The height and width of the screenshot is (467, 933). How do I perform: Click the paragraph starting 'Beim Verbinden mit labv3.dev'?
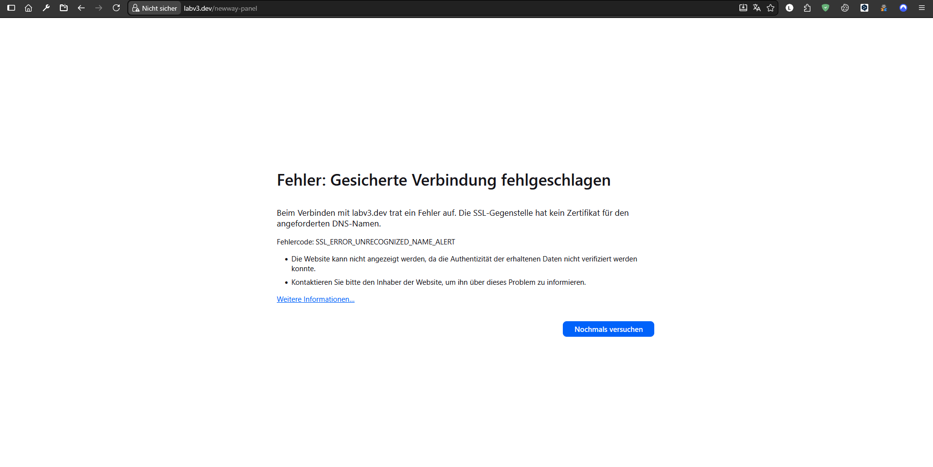coord(453,218)
